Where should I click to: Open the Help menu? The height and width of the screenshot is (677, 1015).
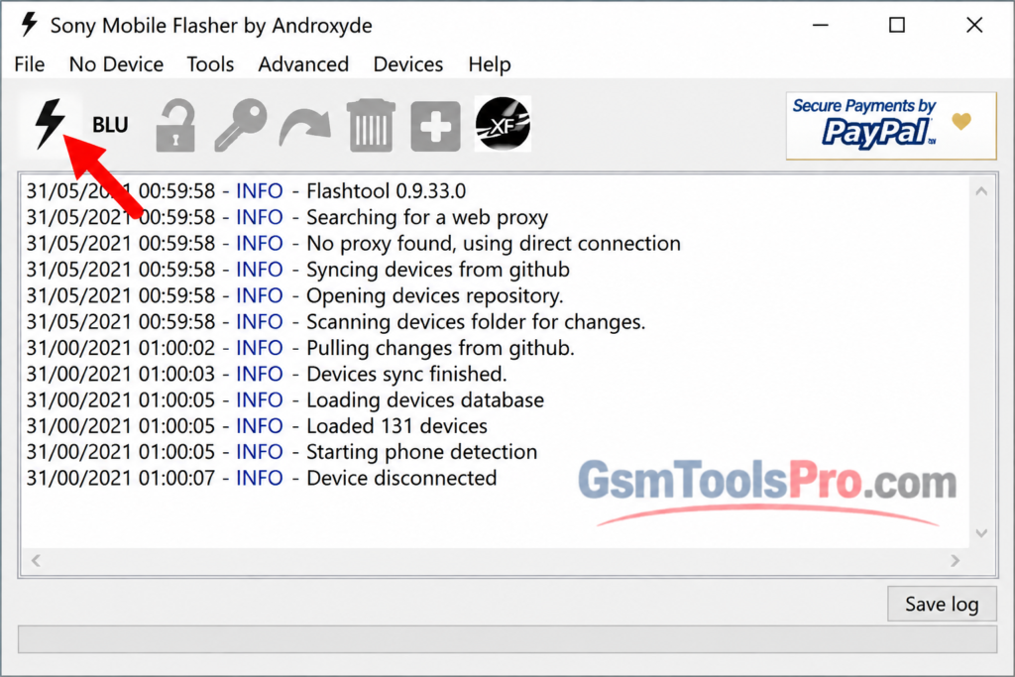(490, 64)
